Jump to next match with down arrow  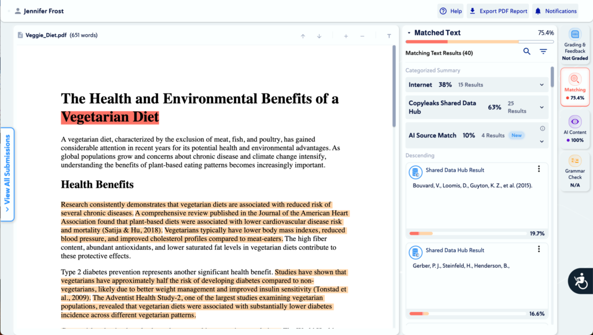[x=319, y=36]
